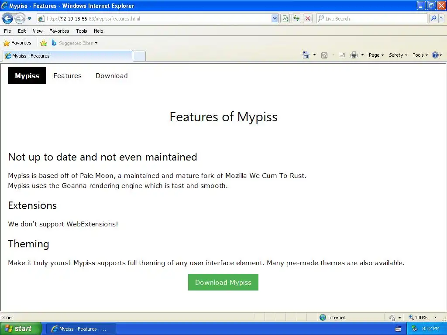The width and height of the screenshot is (447, 335).
Task: Open the search provider dropdown arrow
Action: coord(441,18)
